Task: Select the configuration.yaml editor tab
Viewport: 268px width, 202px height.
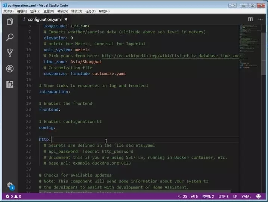Action: click(x=44, y=19)
